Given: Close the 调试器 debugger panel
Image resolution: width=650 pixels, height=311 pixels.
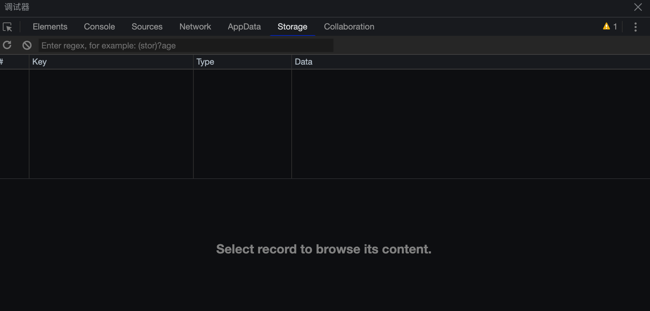Looking at the screenshot, I should (x=638, y=7).
